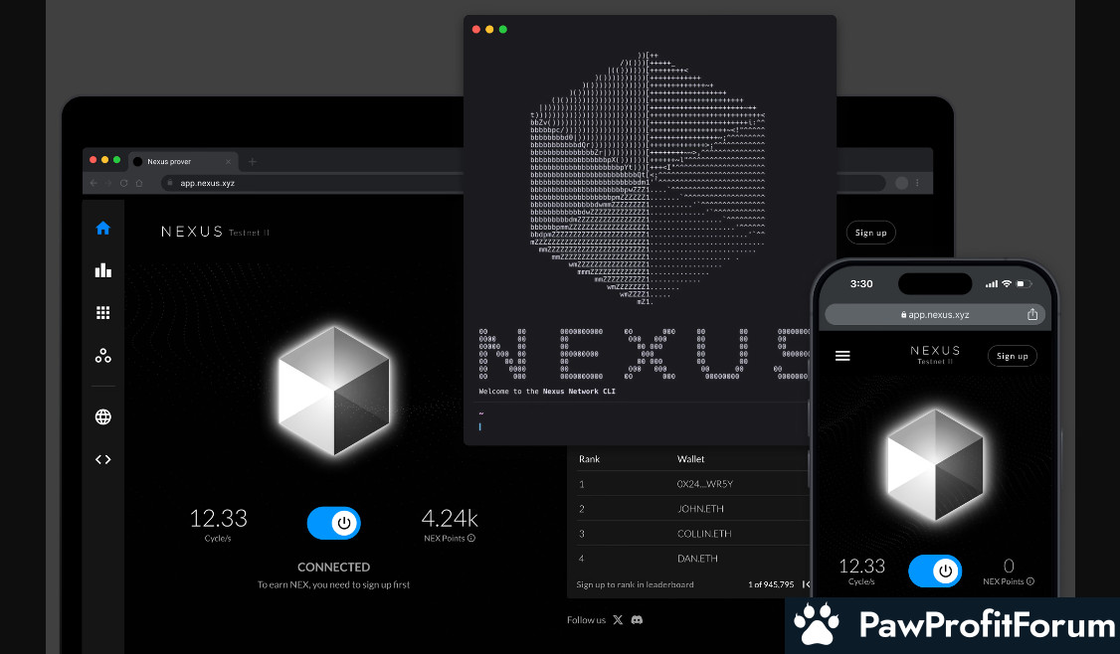Viewport: 1120px width, 654px height.
Task: Toggle the desktop prover power switch
Action: pos(333,523)
